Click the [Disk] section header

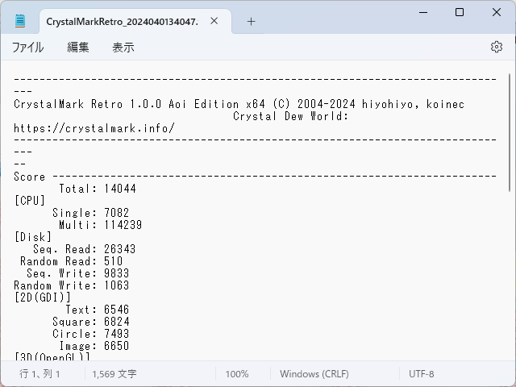click(33, 237)
